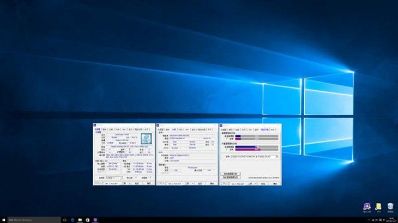The width and height of the screenshot is (398, 223).
Task: Click the Tools button in the left CPU-Z window
Action: coord(124,183)
